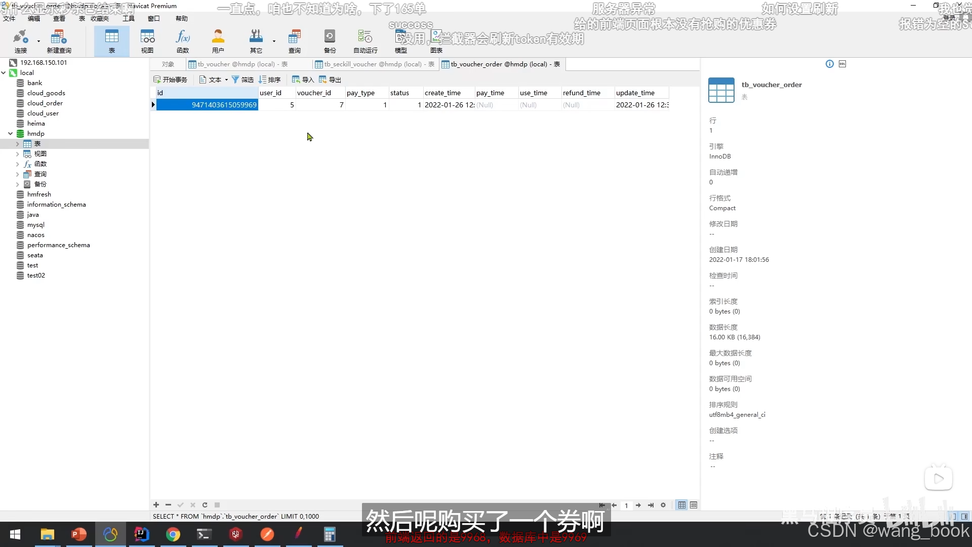Screen dimensions: 972x547
Task: Click the 开始事务 button
Action: [x=170, y=80]
